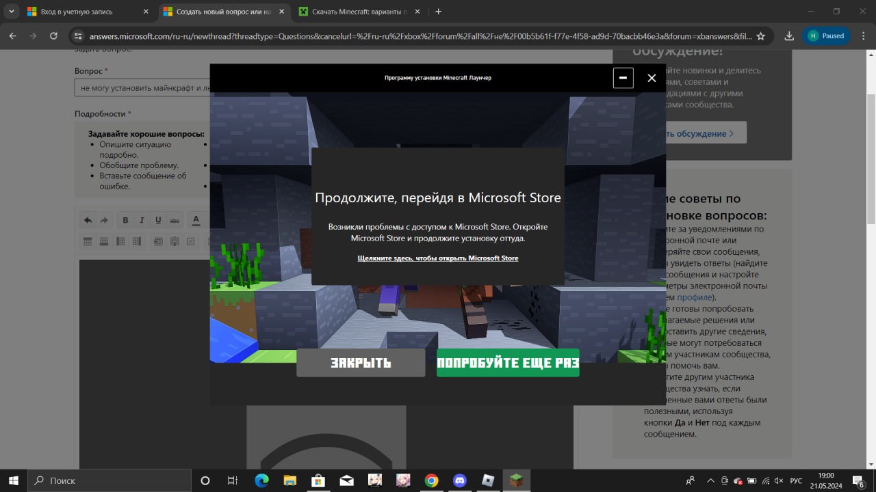Open the Windows Start menu
The height and width of the screenshot is (492, 876).
tap(14, 480)
